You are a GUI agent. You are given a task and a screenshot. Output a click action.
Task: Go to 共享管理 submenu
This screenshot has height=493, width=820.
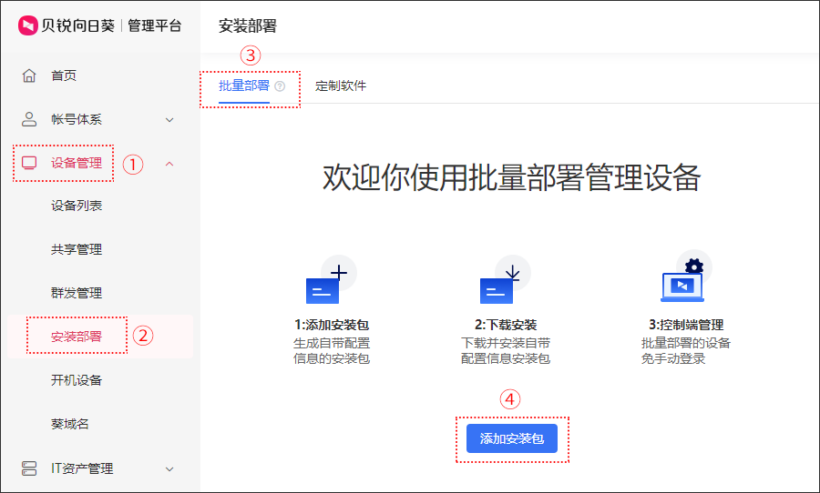point(77,249)
